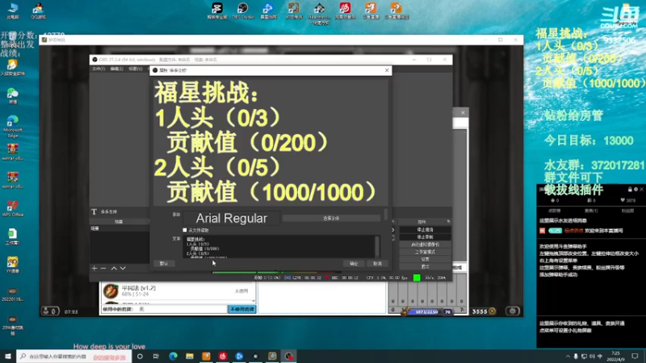Open the game settings gear icon
This screenshot has height=363, width=646.
(513, 311)
